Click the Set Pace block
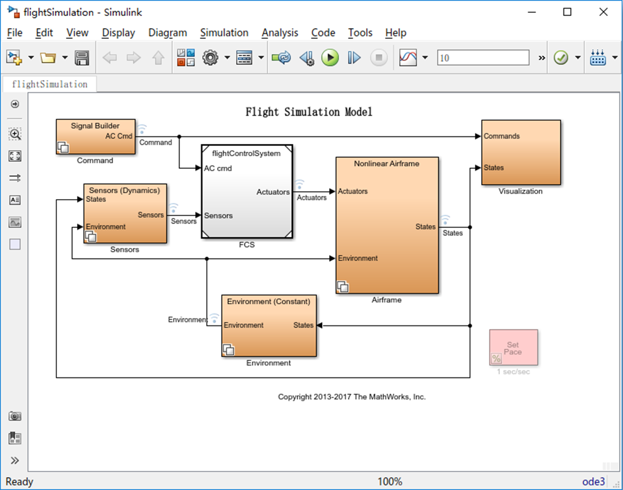 [513, 348]
